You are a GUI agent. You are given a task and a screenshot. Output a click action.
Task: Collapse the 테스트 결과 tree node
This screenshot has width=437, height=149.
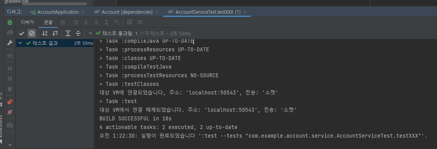point(20,43)
